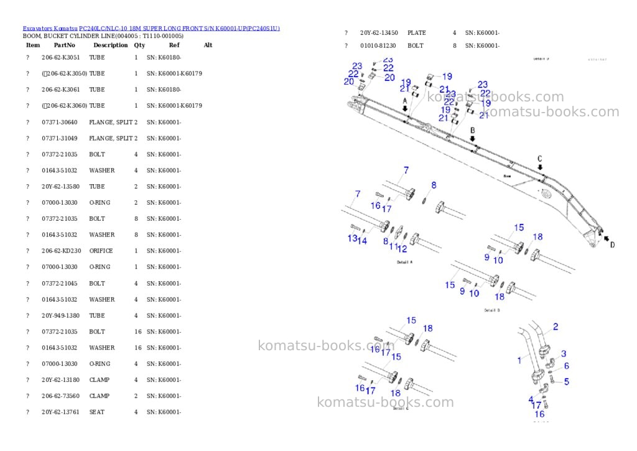Click the Detail A caption
637x451 pixels.
404,263
